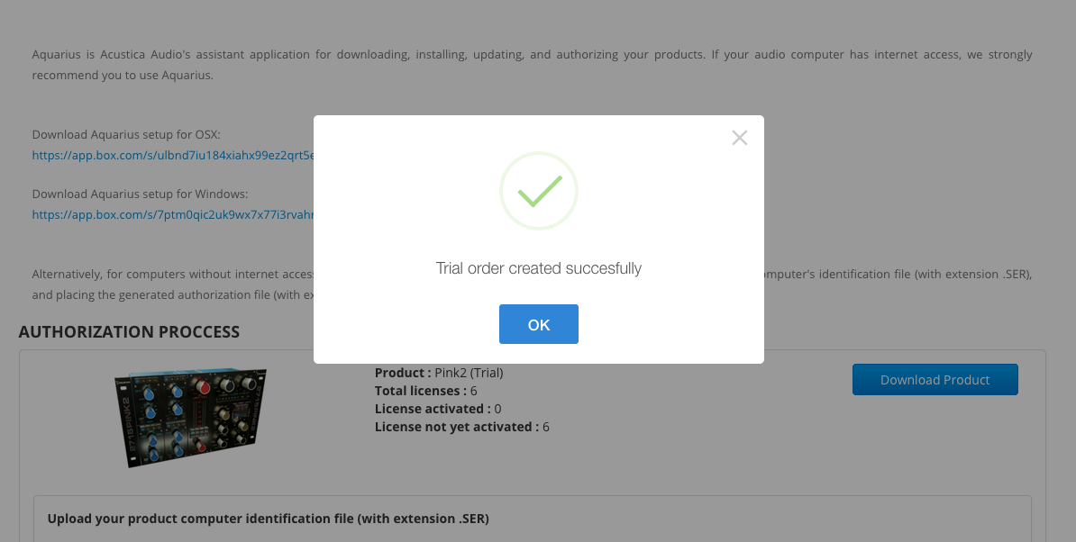Click the 'License not yet activated : 6' line
Image resolution: width=1076 pixels, height=542 pixels.
(461, 427)
